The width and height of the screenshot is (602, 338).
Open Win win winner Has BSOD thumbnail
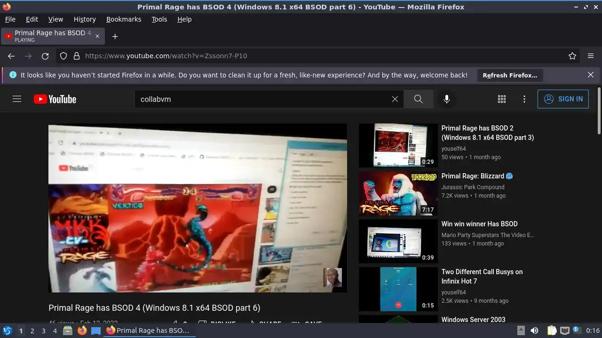tap(398, 241)
